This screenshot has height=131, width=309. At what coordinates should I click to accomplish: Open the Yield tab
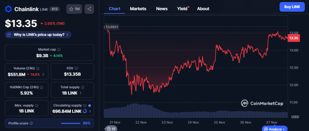182,9
